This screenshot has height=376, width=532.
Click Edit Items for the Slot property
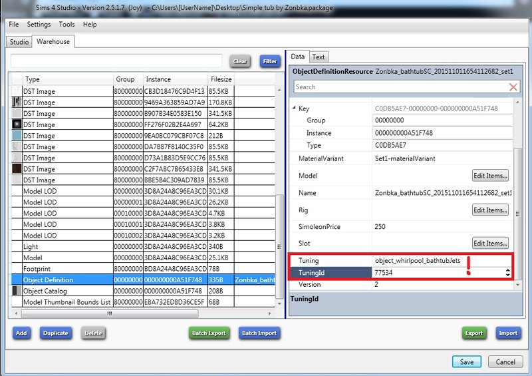tap(490, 244)
